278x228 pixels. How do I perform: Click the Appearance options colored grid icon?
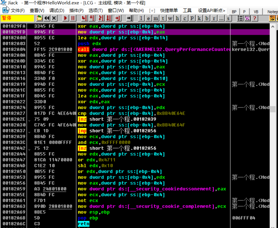coord(247,18)
